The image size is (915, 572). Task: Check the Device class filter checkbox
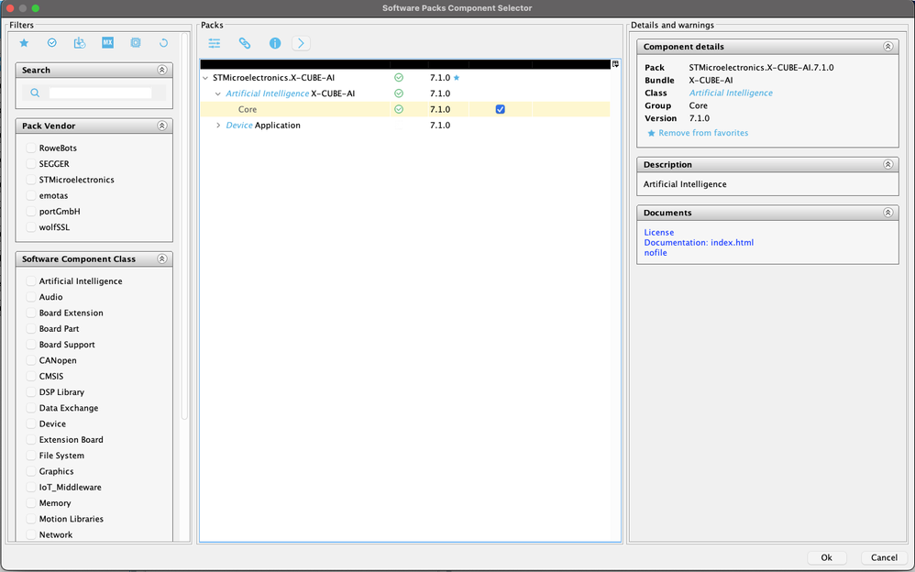[x=31, y=423]
